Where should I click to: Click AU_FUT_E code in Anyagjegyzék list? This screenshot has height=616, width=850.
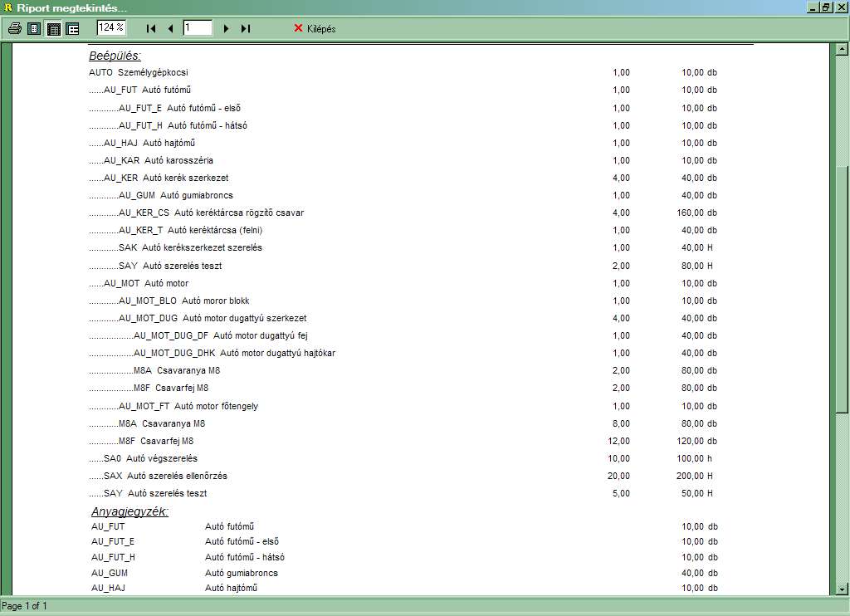113,541
